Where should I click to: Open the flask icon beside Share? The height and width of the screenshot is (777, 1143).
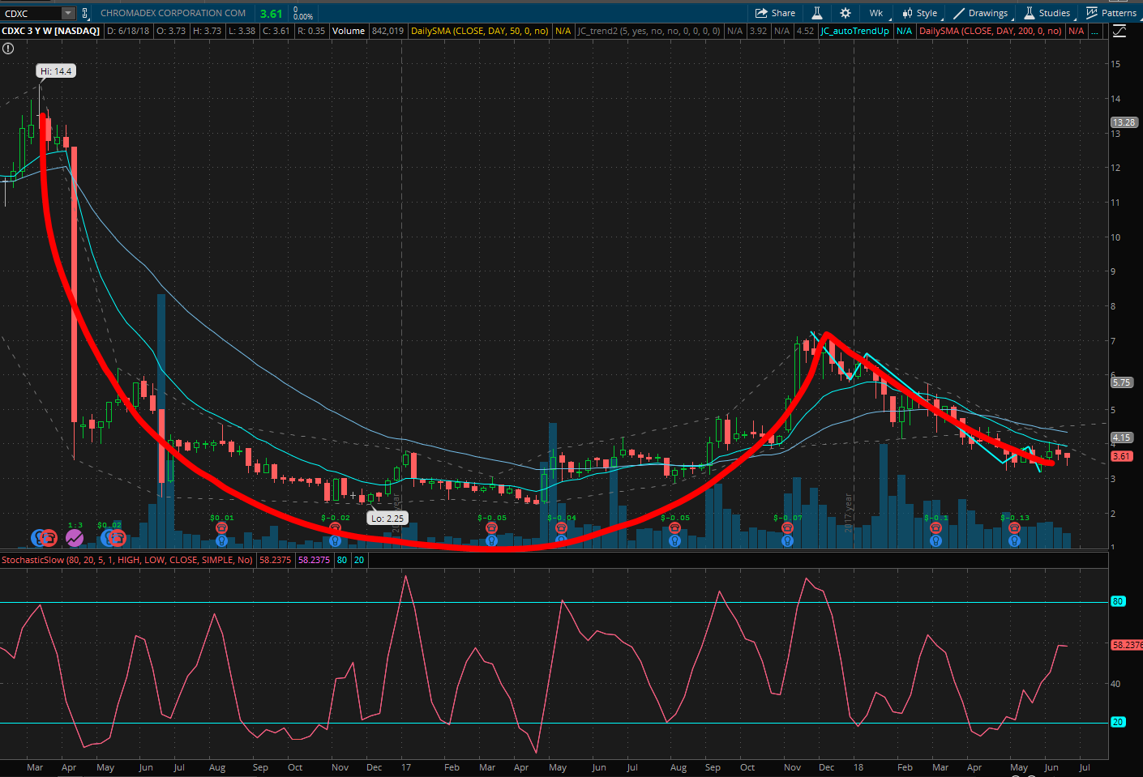pyautogui.click(x=817, y=13)
